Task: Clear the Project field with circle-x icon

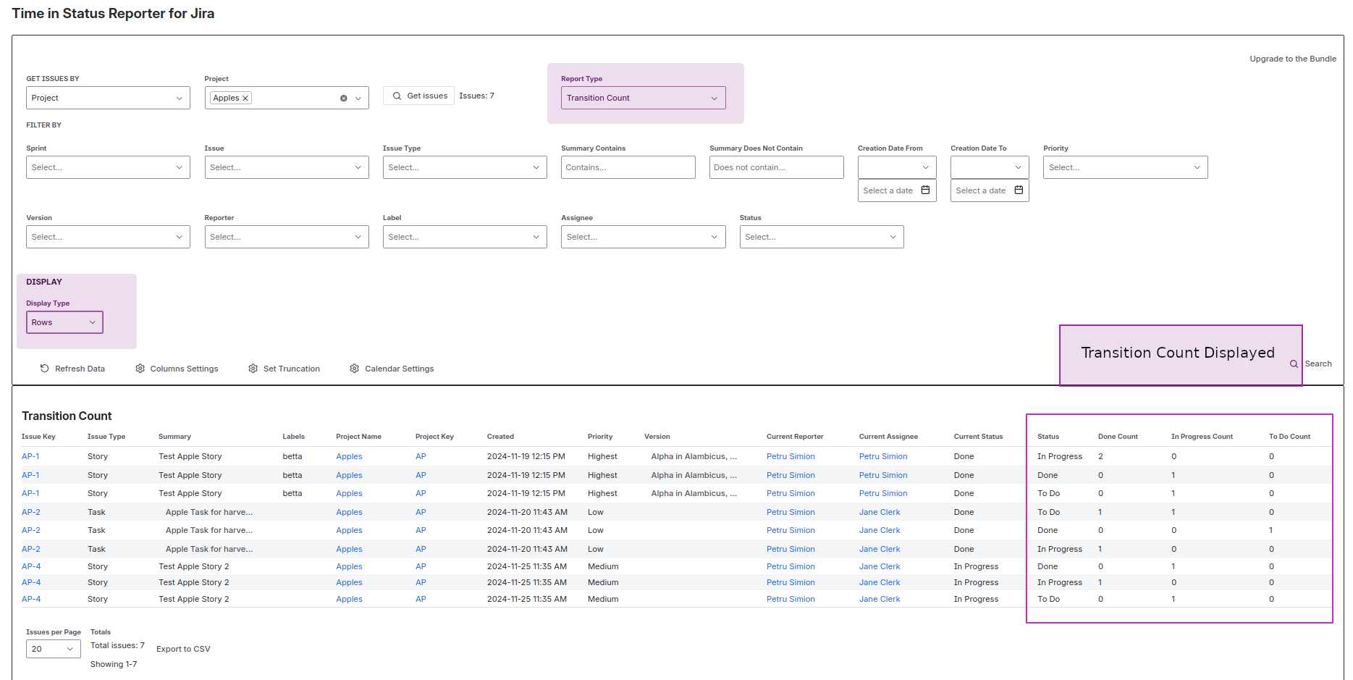Action: point(344,98)
